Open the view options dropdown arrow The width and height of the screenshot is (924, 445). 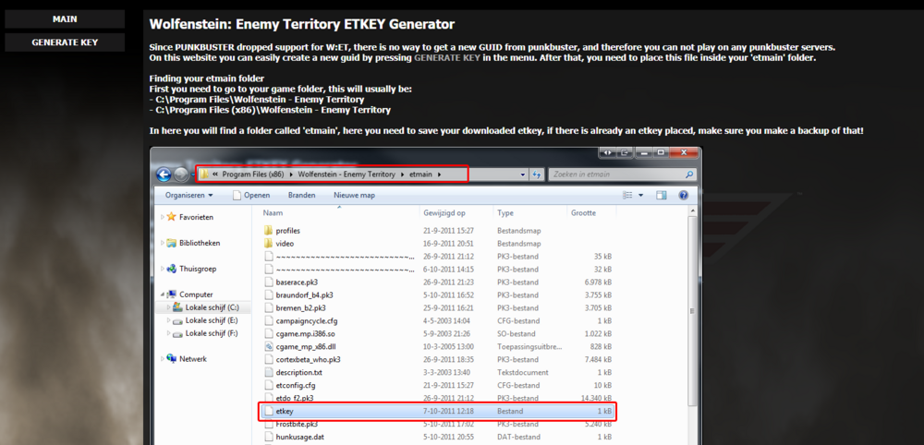pos(640,195)
